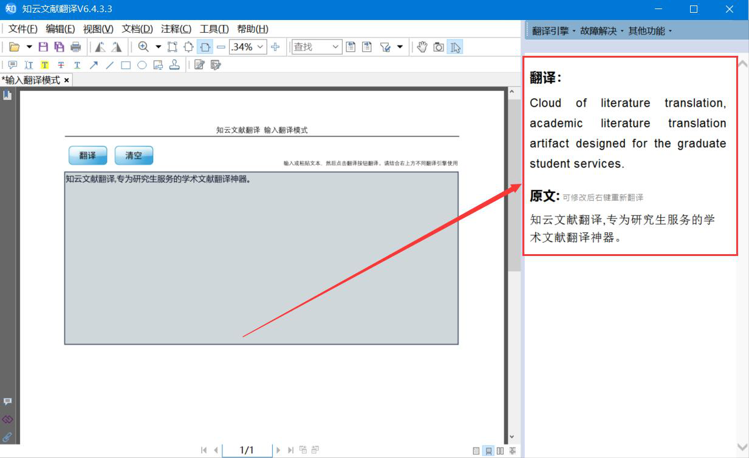Viewport: 749px width, 458px height.
Task: Click the edit document pencil icon
Action: (x=199, y=65)
